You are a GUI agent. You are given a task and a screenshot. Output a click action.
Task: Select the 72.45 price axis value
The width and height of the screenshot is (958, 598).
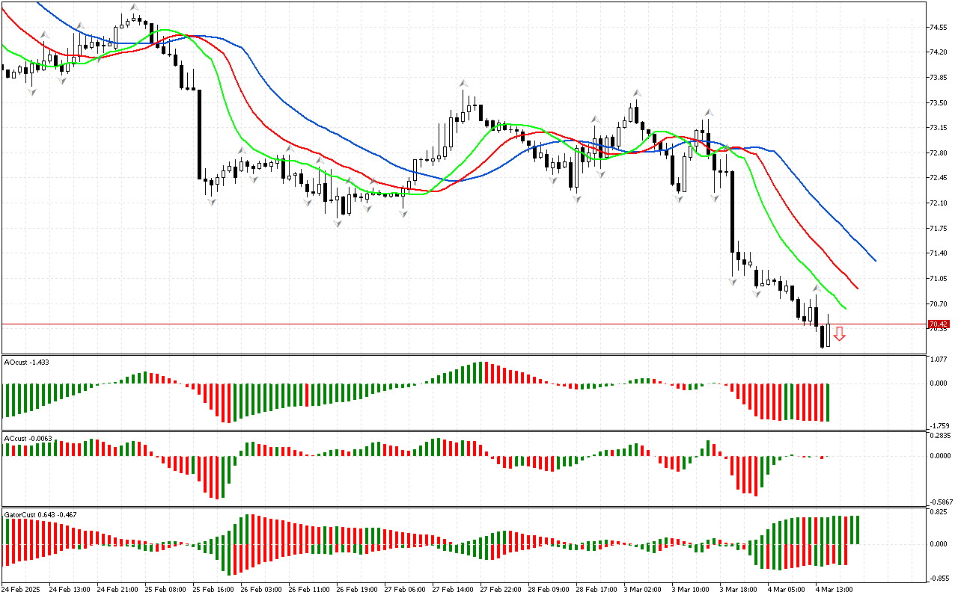(x=938, y=178)
